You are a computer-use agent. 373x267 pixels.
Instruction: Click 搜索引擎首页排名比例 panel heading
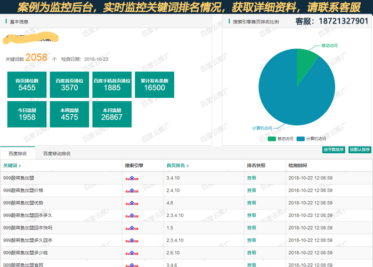(x=256, y=22)
